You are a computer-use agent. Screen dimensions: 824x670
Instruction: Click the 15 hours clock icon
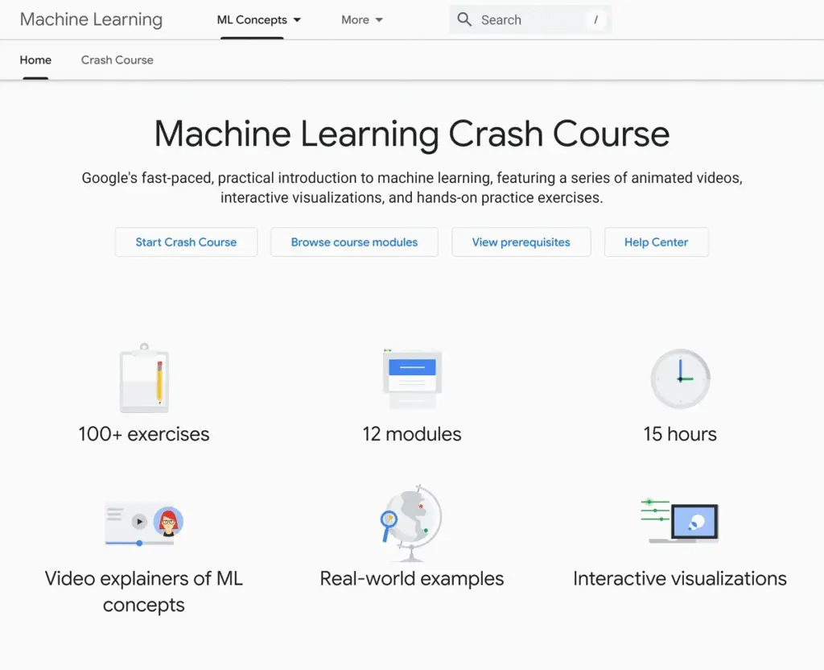(x=681, y=378)
